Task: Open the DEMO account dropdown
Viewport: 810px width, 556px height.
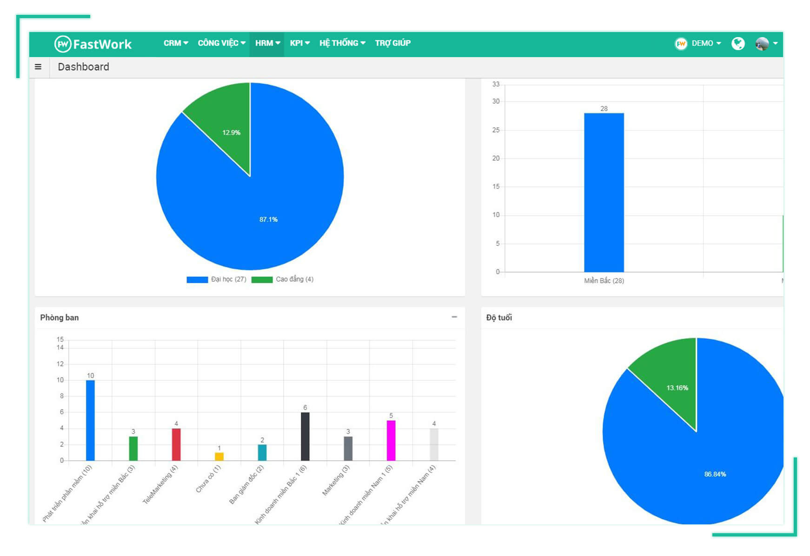Action: click(706, 43)
